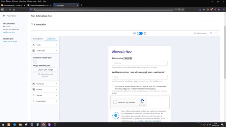Click Réinitialiser la section button

click(x=45, y=75)
